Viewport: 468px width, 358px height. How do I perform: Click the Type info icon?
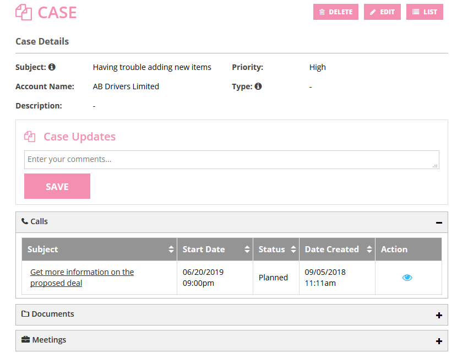click(x=258, y=86)
